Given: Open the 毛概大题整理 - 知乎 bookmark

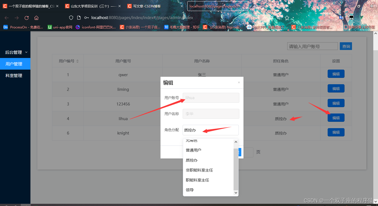Looking at the screenshot, I should click(x=182, y=27).
